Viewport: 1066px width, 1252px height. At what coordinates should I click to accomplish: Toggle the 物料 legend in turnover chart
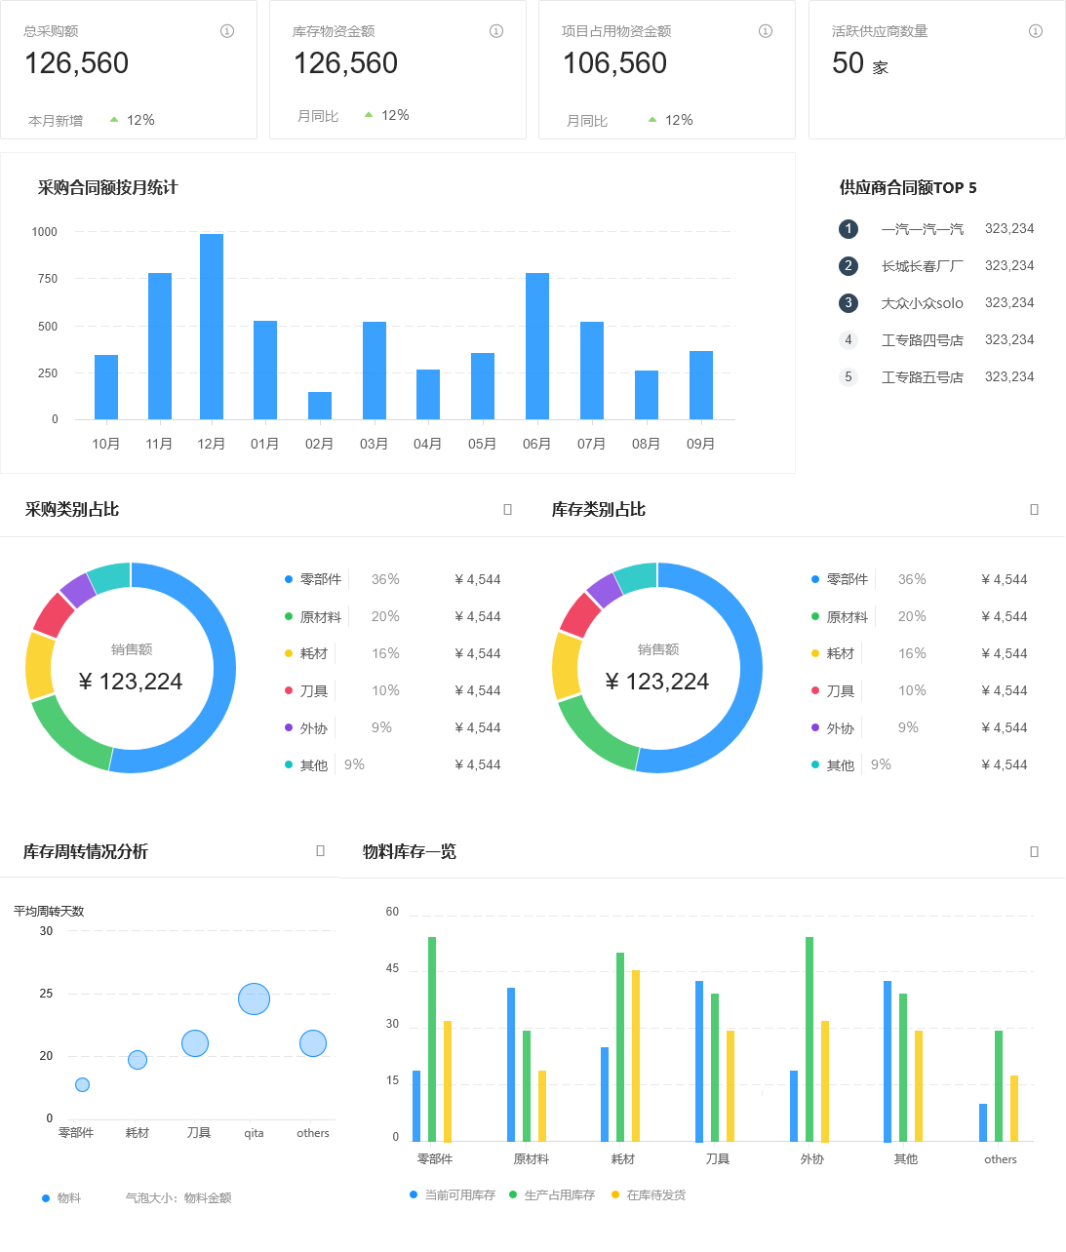coord(61,1197)
